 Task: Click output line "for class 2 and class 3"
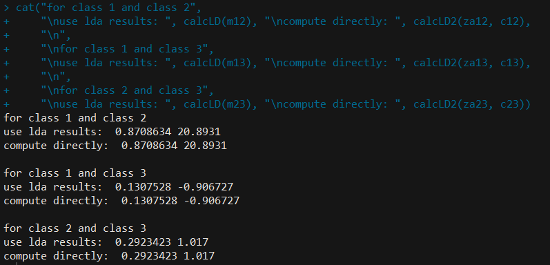(x=75, y=228)
